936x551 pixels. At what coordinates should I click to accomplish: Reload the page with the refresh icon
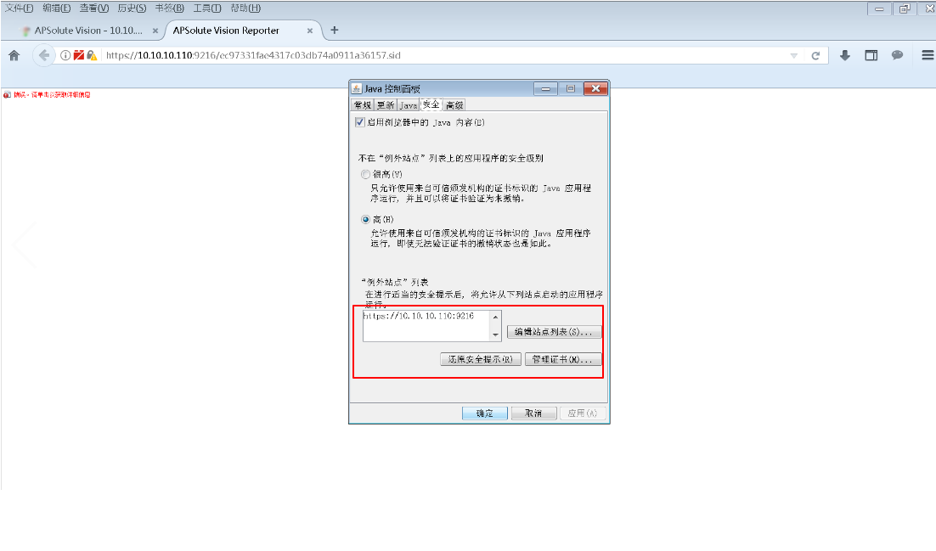click(815, 56)
